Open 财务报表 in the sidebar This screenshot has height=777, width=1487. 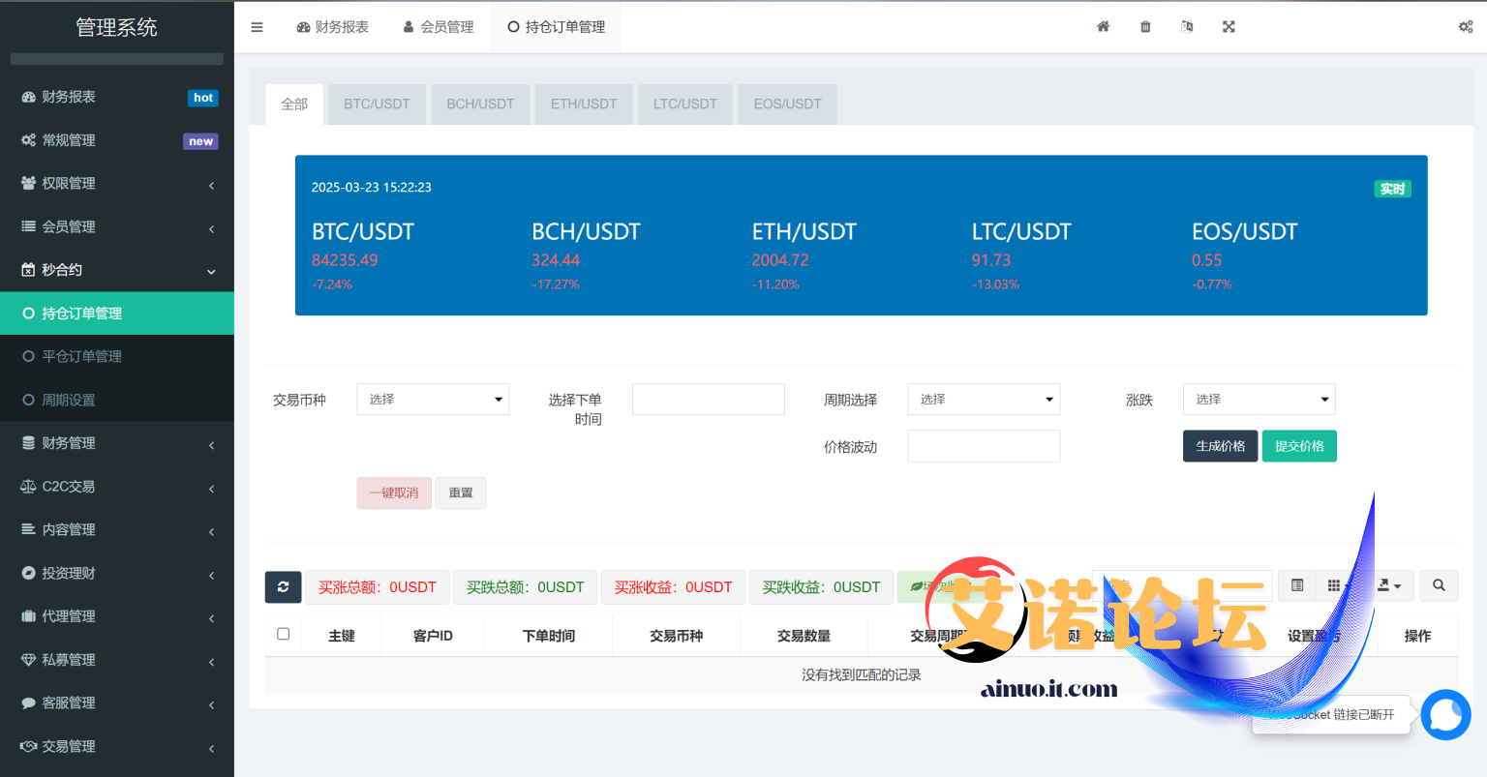click(x=117, y=97)
